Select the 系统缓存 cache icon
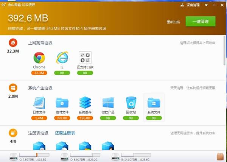 (85, 103)
